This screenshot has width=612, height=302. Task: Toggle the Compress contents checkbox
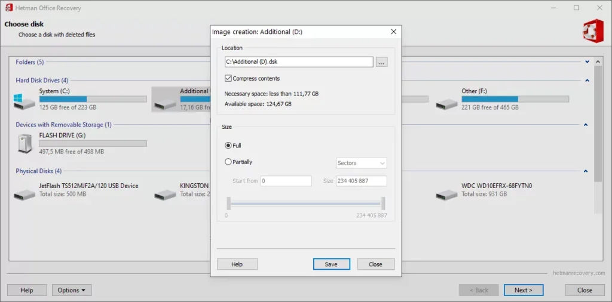[x=228, y=78]
